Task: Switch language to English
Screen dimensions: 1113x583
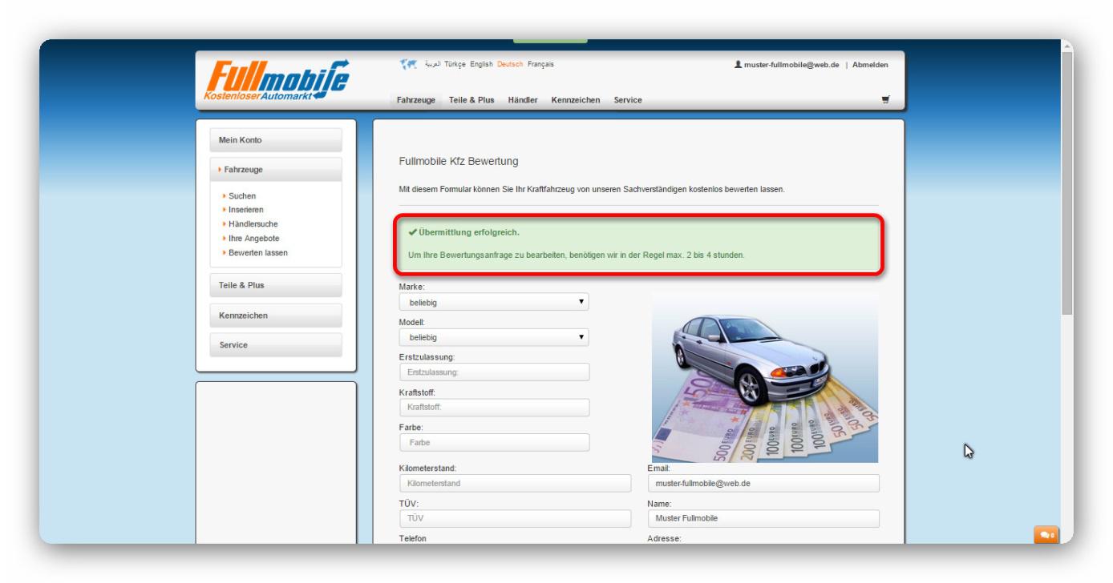Action: pos(481,64)
